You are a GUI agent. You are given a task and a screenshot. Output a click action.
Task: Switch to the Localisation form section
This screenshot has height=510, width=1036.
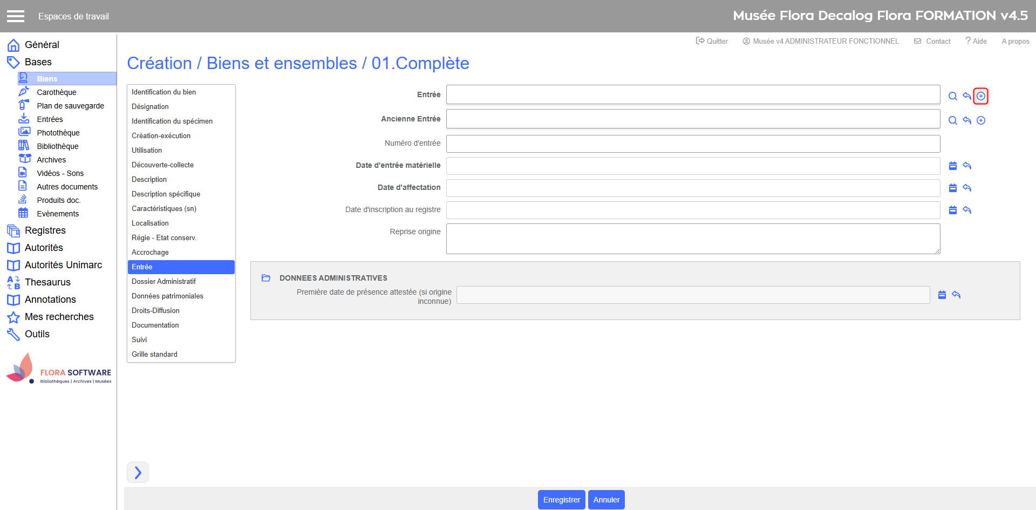click(150, 223)
